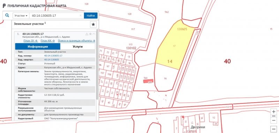Screen dimensions: 279x133
Task: Click the Rosreestr logo in the header
Action: 4,6
